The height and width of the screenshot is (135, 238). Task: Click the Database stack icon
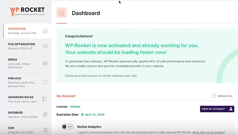[x=45, y=115]
